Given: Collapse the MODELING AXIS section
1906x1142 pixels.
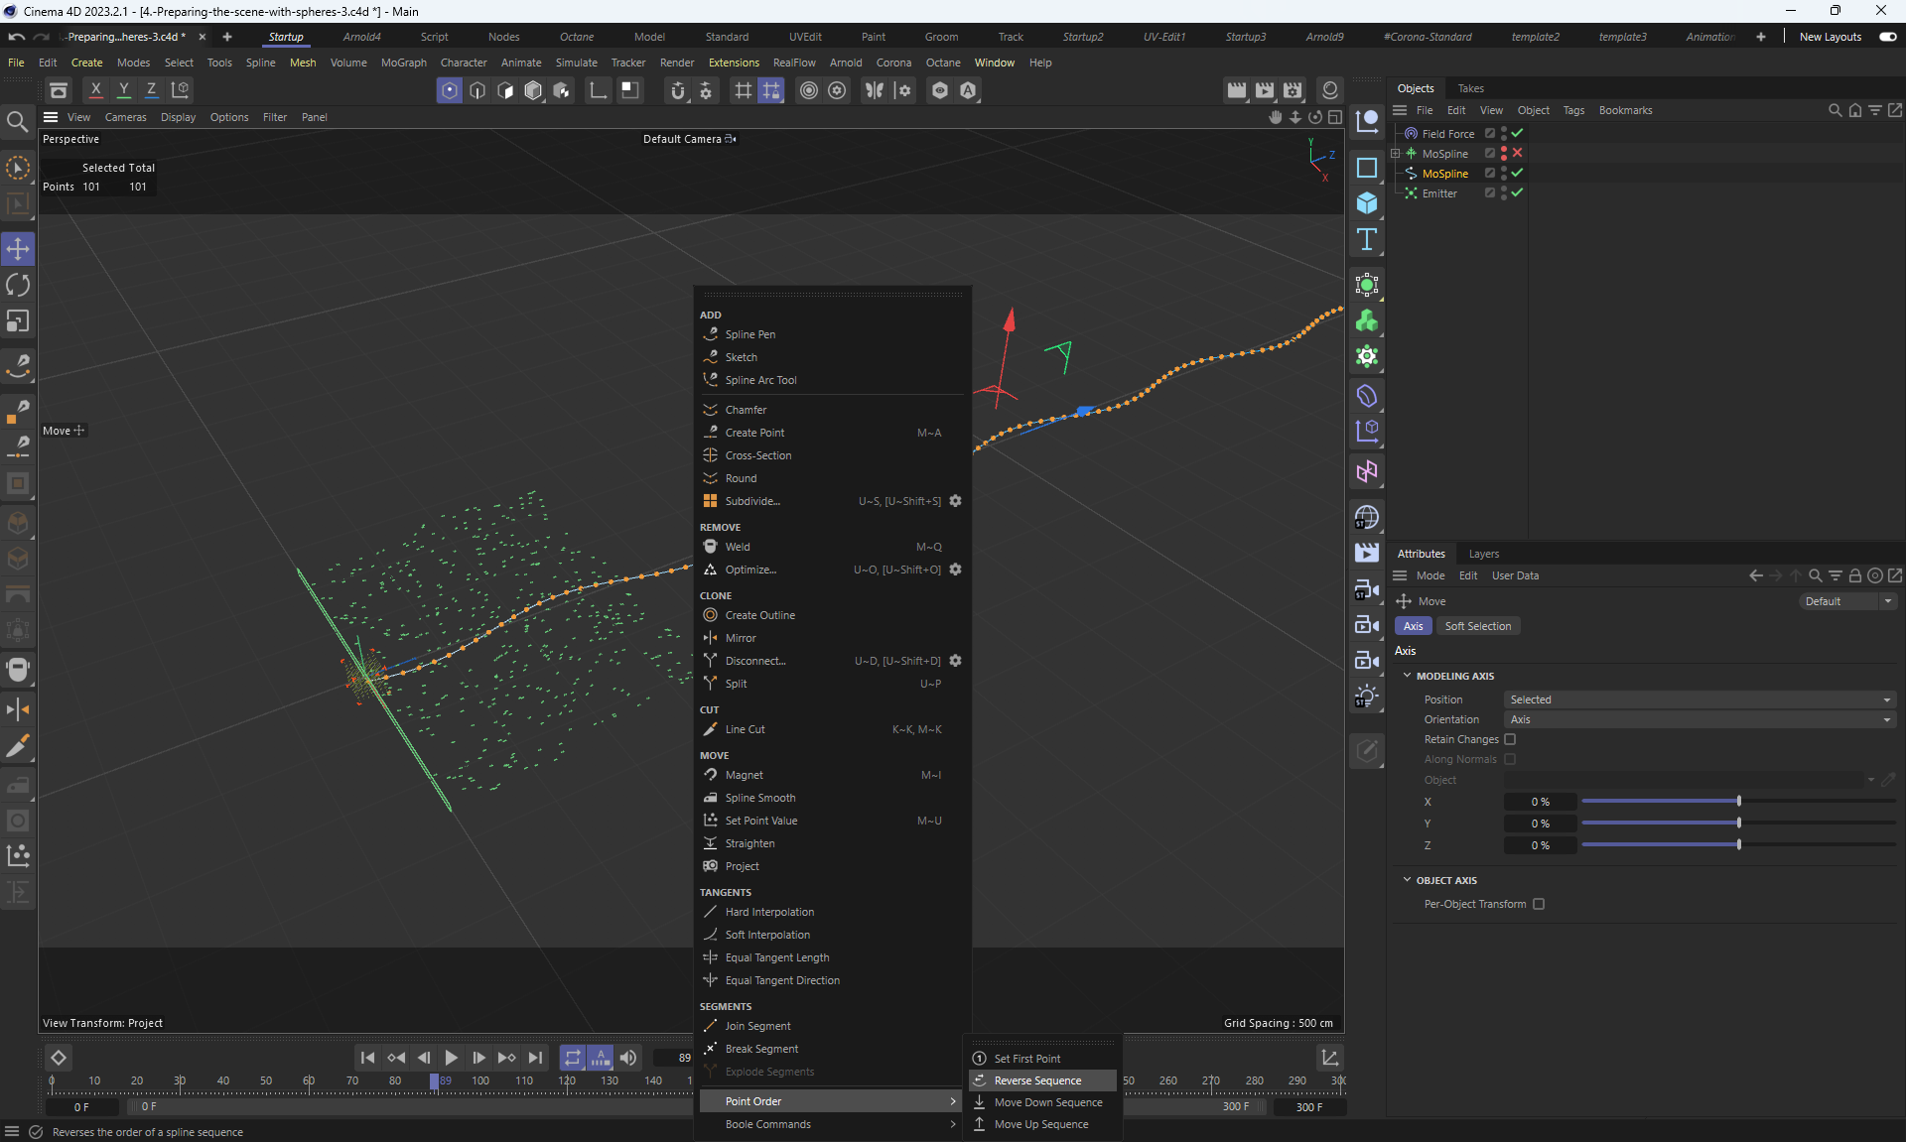Looking at the screenshot, I should (x=1407, y=676).
